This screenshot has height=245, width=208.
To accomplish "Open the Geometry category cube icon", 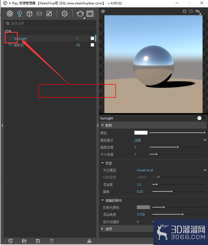I will point(29,14).
